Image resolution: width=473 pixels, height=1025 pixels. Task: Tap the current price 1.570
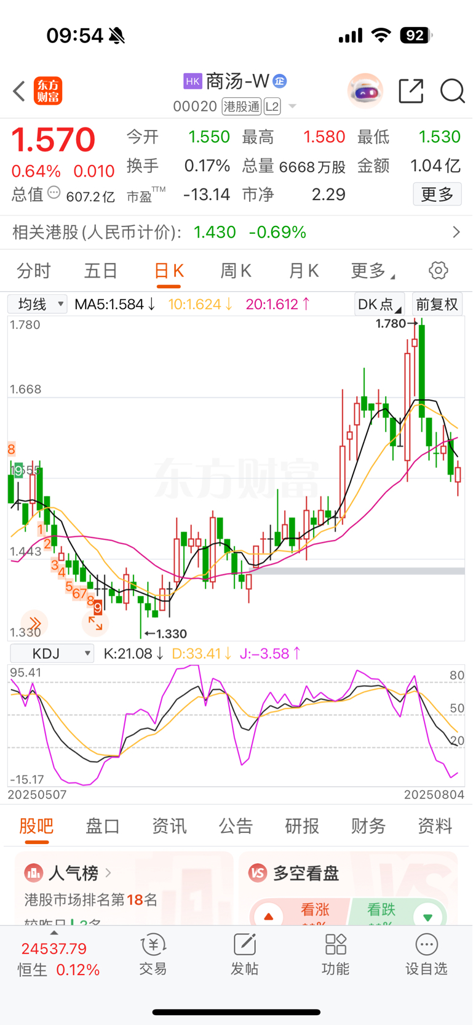tap(53, 140)
